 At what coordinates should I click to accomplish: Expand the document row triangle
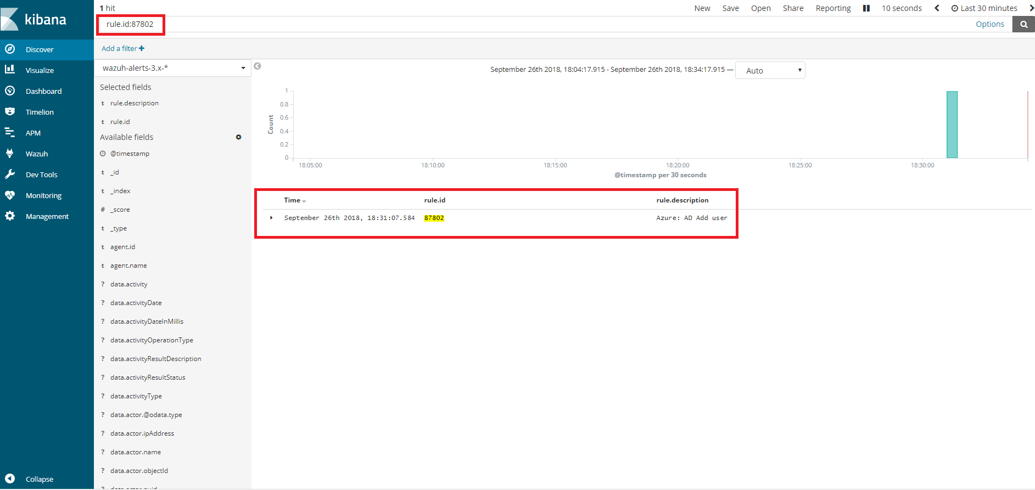pos(271,218)
